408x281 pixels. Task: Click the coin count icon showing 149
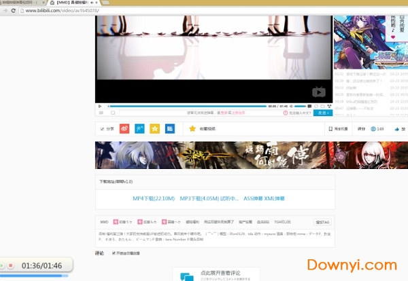pos(375,128)
